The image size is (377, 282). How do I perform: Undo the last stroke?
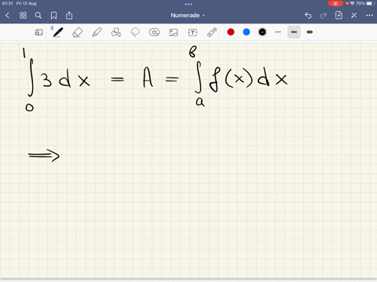pos(308,16)
